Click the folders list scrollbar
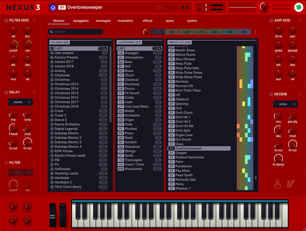Image resolution: width=306 pixels, height=231 pixels. (x=111, y=84)
